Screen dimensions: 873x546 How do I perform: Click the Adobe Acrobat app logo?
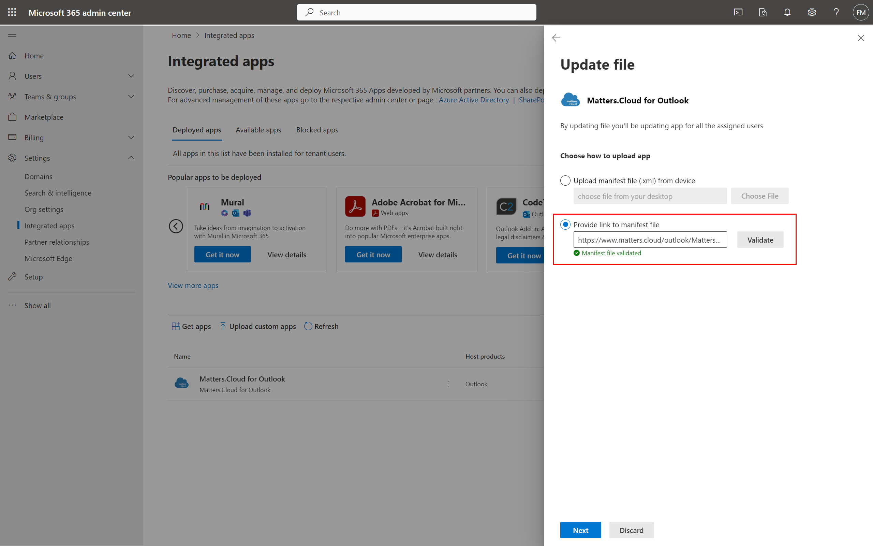tap(355, 206)
